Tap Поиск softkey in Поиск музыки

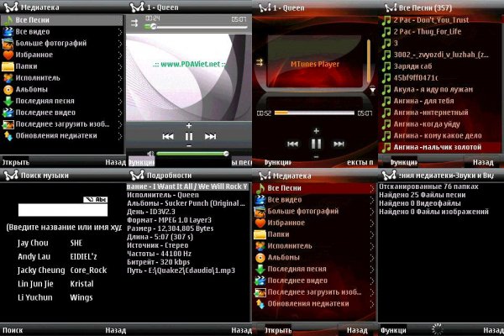[x=13, y=330]
